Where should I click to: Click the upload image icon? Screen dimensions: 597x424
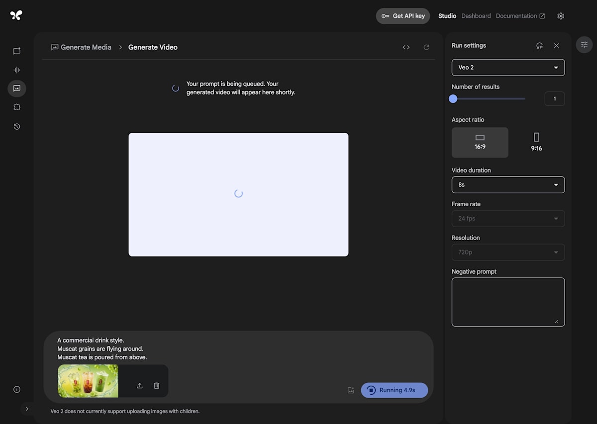(140, 386)
